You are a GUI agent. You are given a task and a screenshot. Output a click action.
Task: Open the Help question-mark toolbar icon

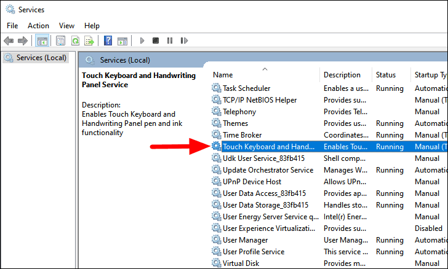(108, 41)
